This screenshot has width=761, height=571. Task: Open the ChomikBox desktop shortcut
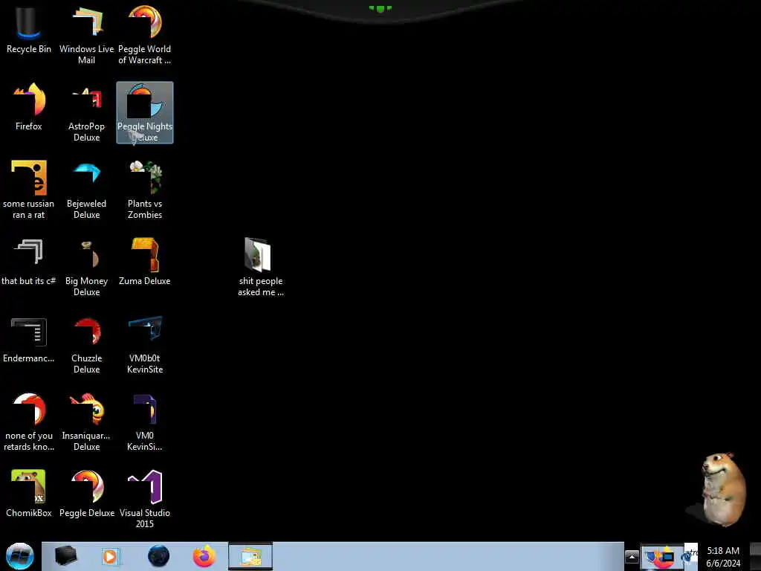29,493
